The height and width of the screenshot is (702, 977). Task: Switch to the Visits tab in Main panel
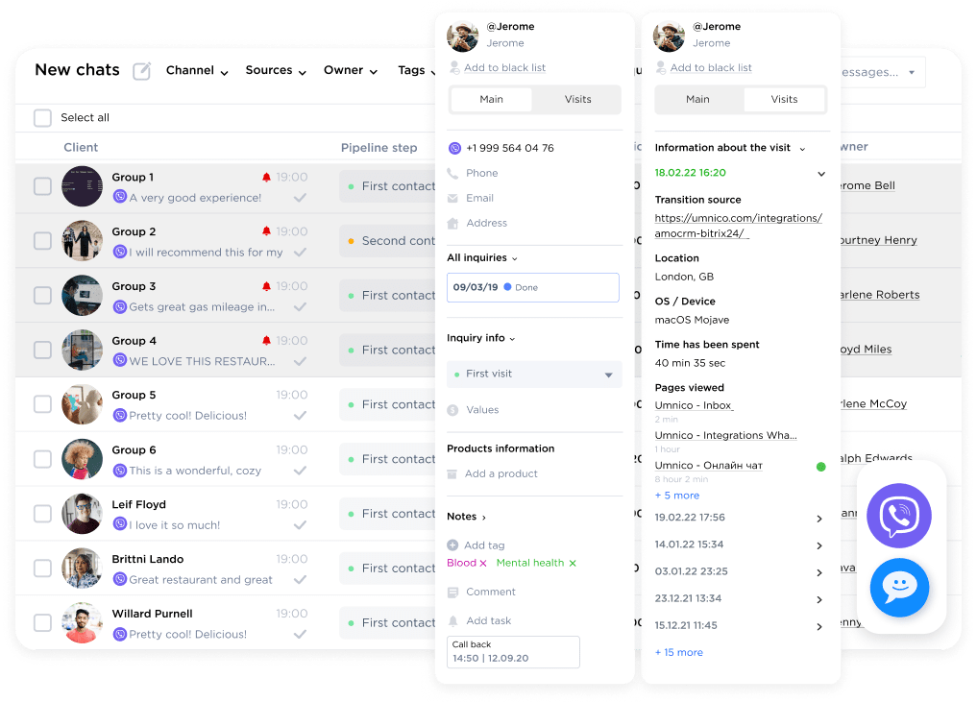[x=577, y=100]
